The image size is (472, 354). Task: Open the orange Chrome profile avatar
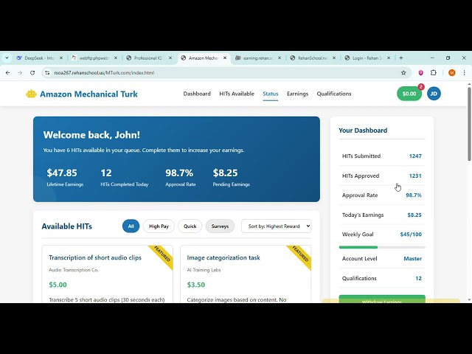(x=451, y=72)
